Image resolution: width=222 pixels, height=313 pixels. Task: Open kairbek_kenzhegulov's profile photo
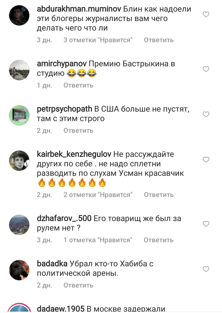19,161
